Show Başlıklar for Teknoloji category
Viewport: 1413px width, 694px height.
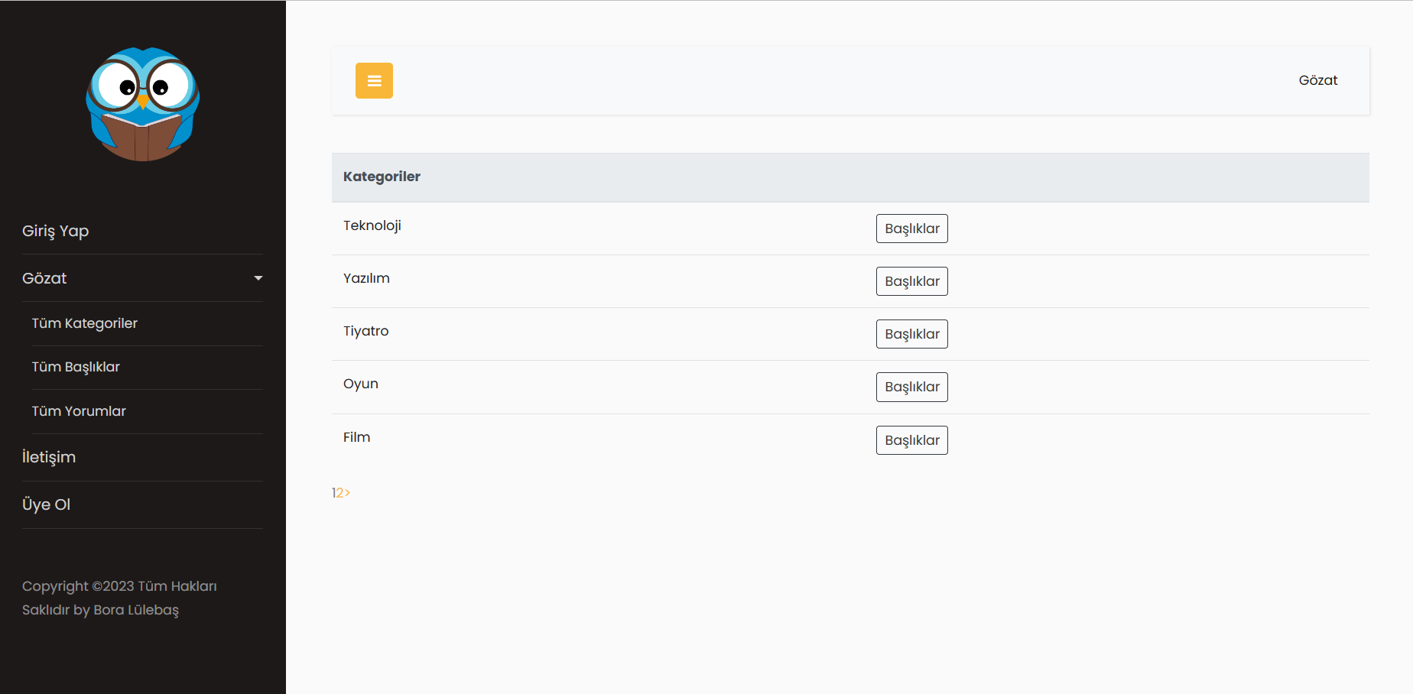912,229
